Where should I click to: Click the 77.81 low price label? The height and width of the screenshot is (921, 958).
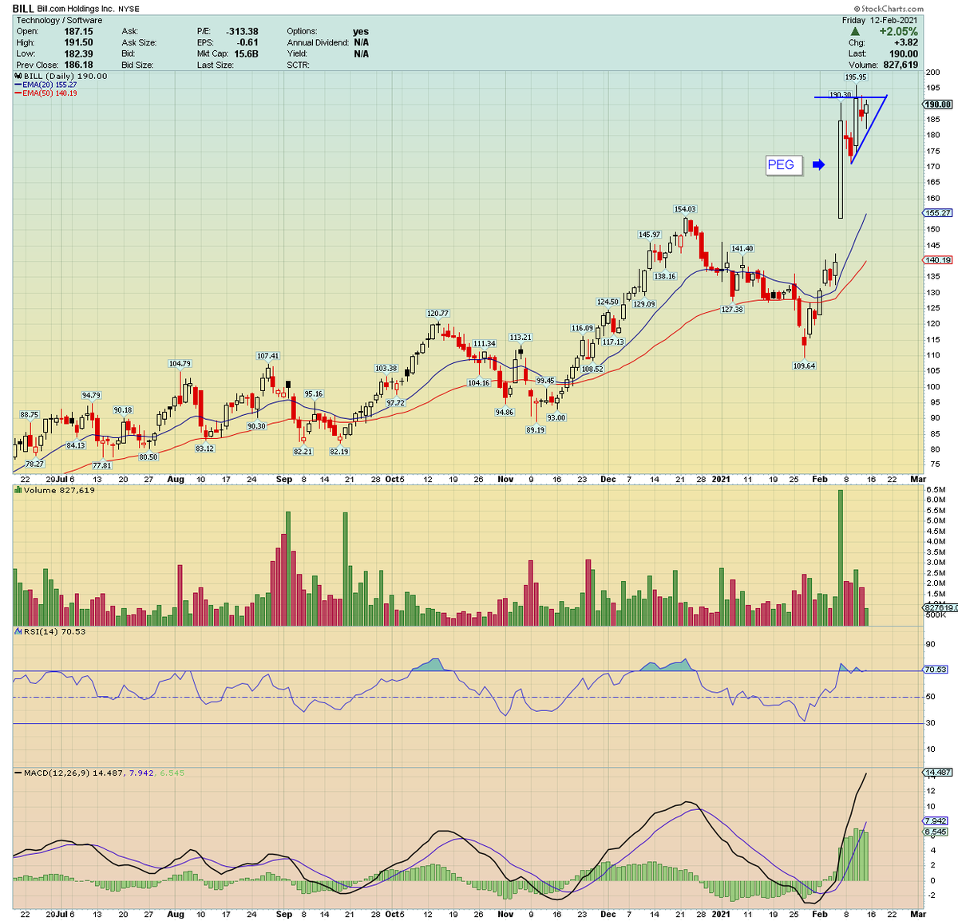coord(101,465)
